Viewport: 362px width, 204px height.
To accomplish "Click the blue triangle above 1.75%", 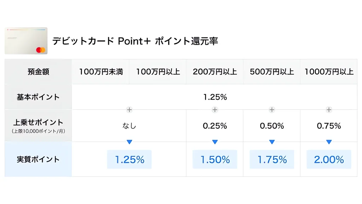I will tap(272, 142).
